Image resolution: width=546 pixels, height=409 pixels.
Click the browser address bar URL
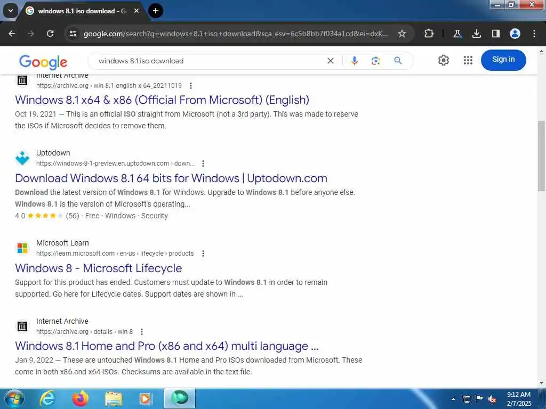235,34
